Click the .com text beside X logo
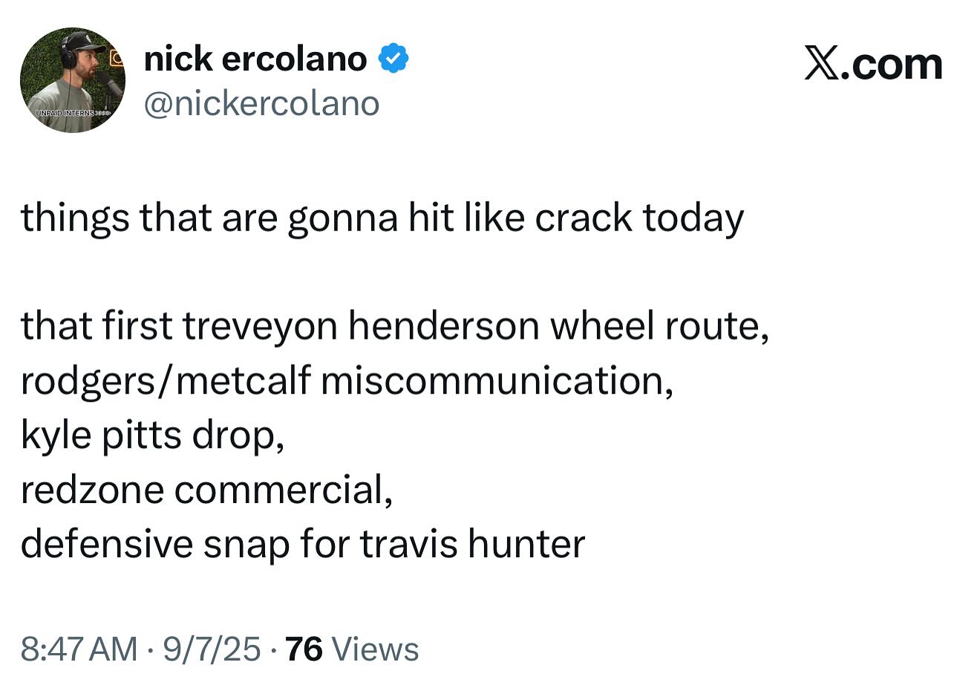Image resolution: width=980 pixels, height=691 pixels. coord(897,65)
